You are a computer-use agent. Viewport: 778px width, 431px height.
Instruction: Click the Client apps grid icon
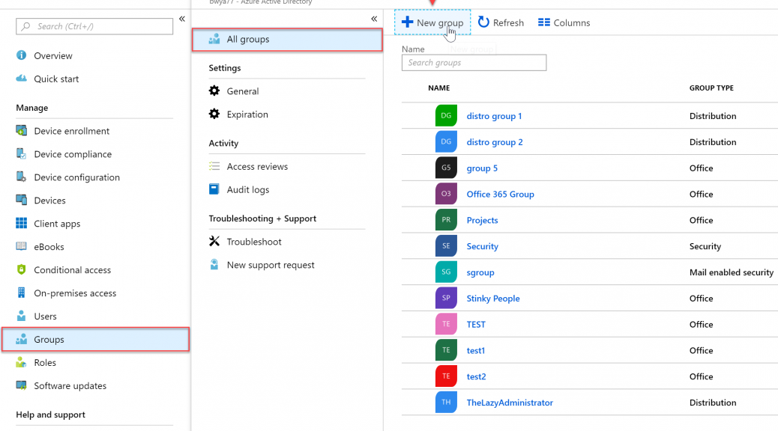[21, 224]
